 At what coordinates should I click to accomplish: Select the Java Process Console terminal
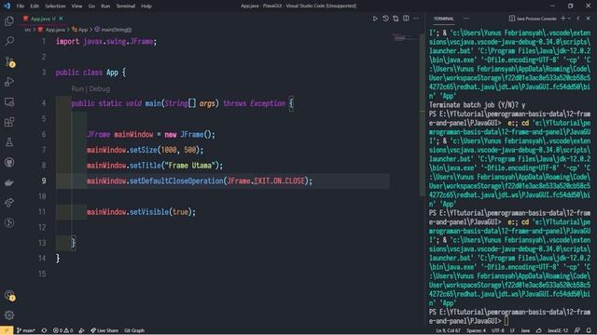pos(533,19)
